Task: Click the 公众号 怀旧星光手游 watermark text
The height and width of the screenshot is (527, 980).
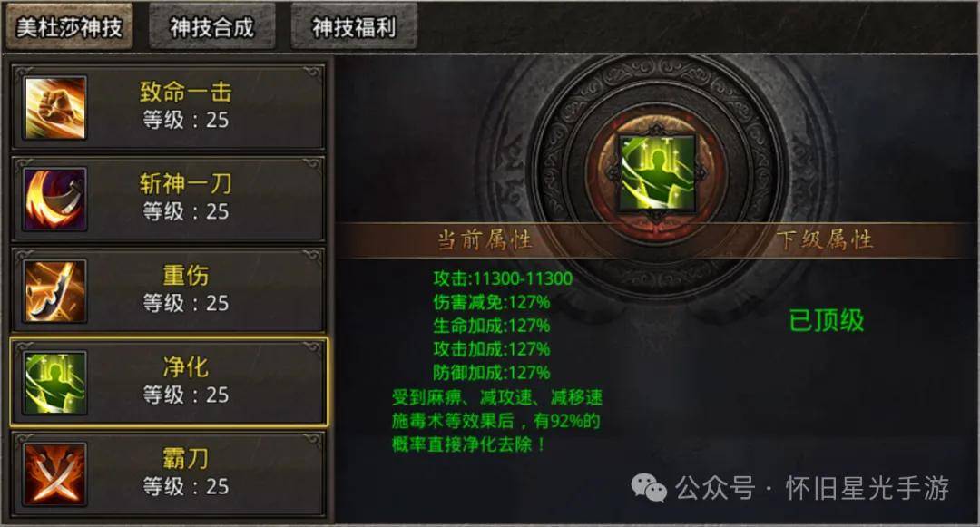Action: (812, 488)
